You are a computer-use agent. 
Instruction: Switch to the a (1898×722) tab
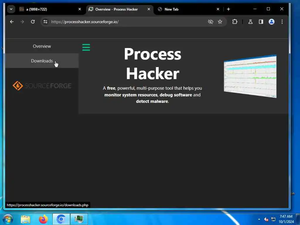[51, 9]
